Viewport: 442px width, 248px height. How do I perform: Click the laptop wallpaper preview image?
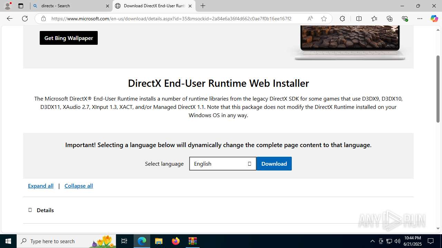350,43
